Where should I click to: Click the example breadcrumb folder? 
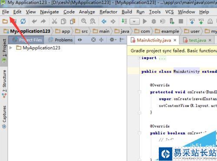(167, 31)
